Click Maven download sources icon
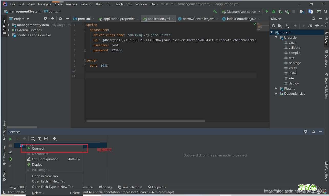Viewport: 329px width, 196px height. (x=287, y=26)
